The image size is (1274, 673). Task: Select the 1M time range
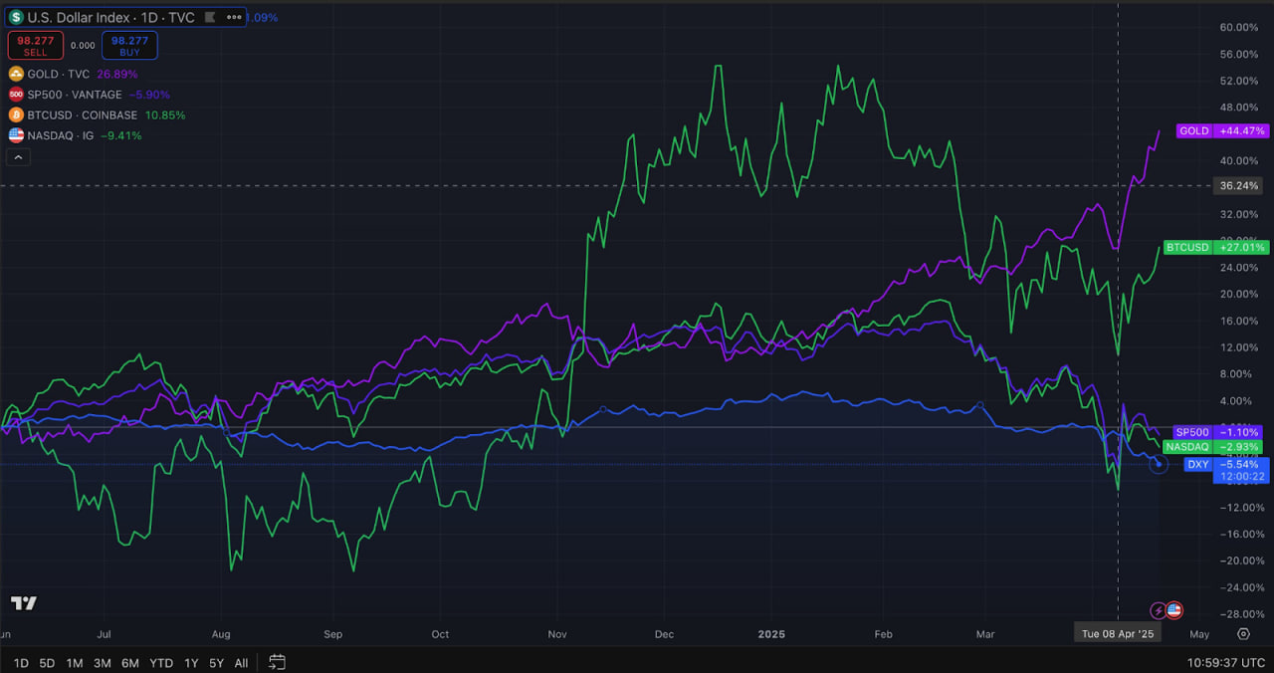(x=75, y=663)
